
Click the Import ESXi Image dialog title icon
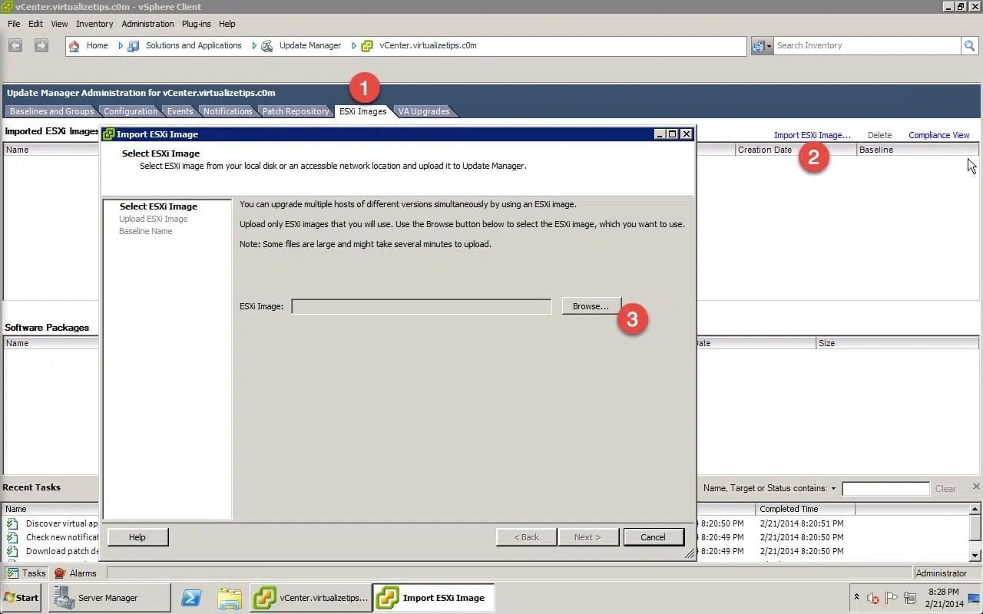tap(108, 134)
